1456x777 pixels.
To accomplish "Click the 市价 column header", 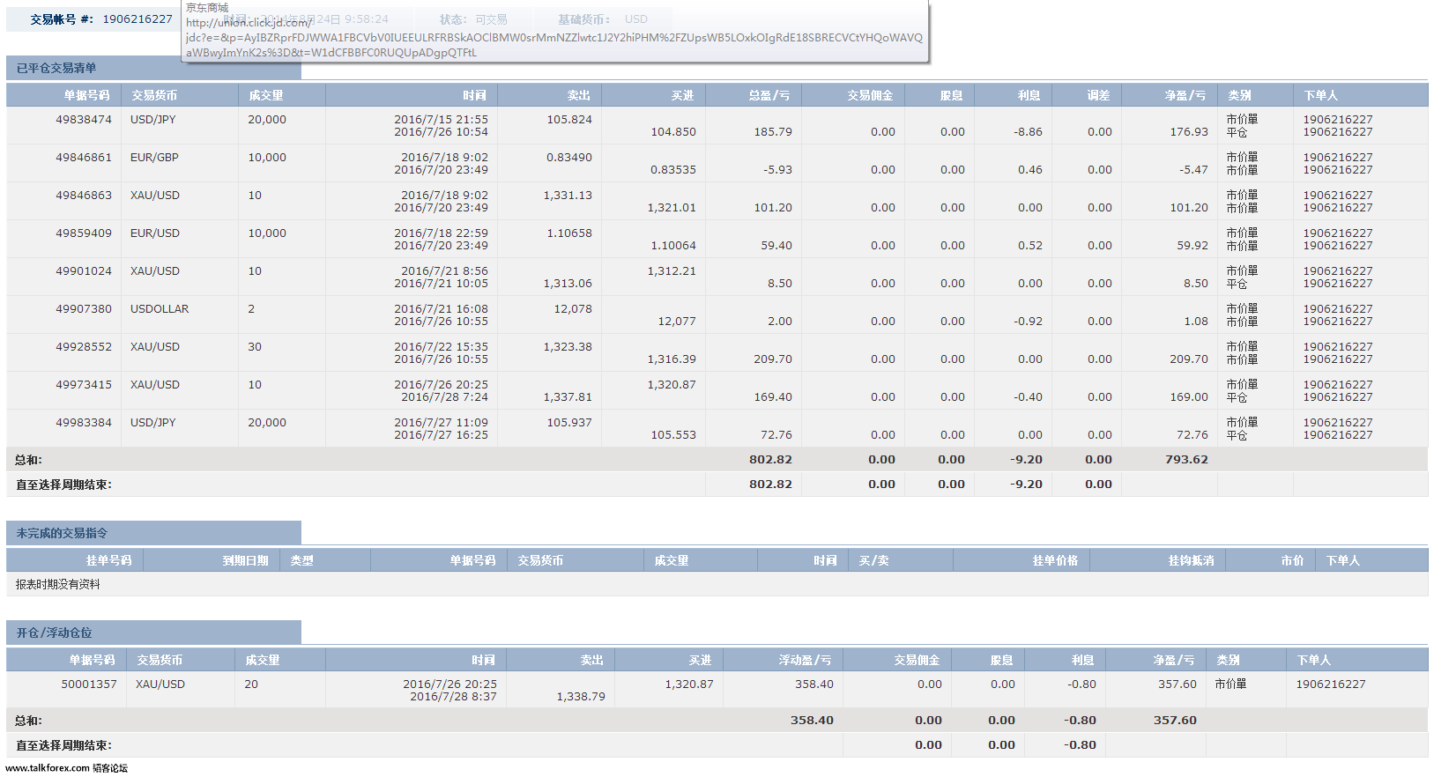I will click(1292, 560).
